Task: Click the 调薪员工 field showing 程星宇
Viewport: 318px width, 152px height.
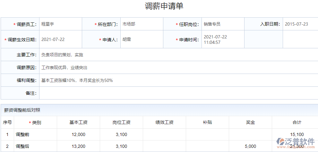Action: (x=60, y=24)
